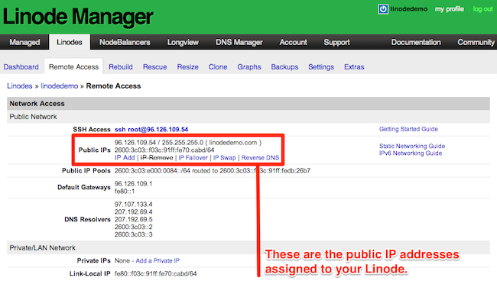Click the IP Add link
497x284 pixels.
coord(125,158)
